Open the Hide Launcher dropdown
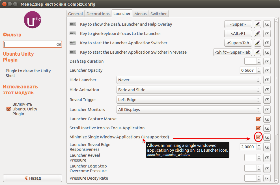Screen dimensions: 280x185 [189, 80]
